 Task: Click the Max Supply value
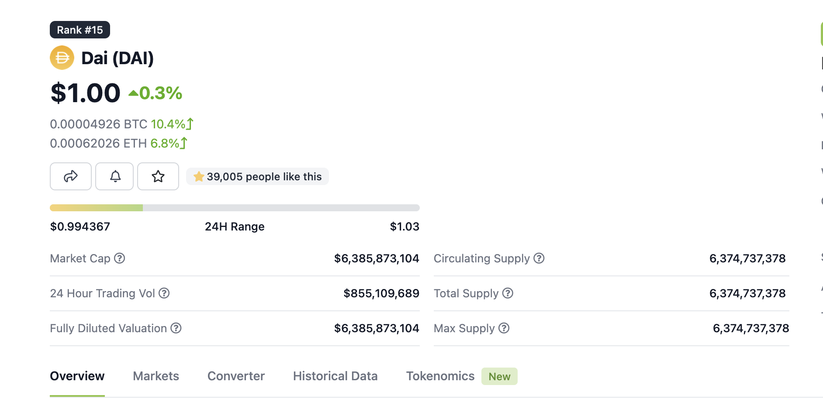point(751,328)
